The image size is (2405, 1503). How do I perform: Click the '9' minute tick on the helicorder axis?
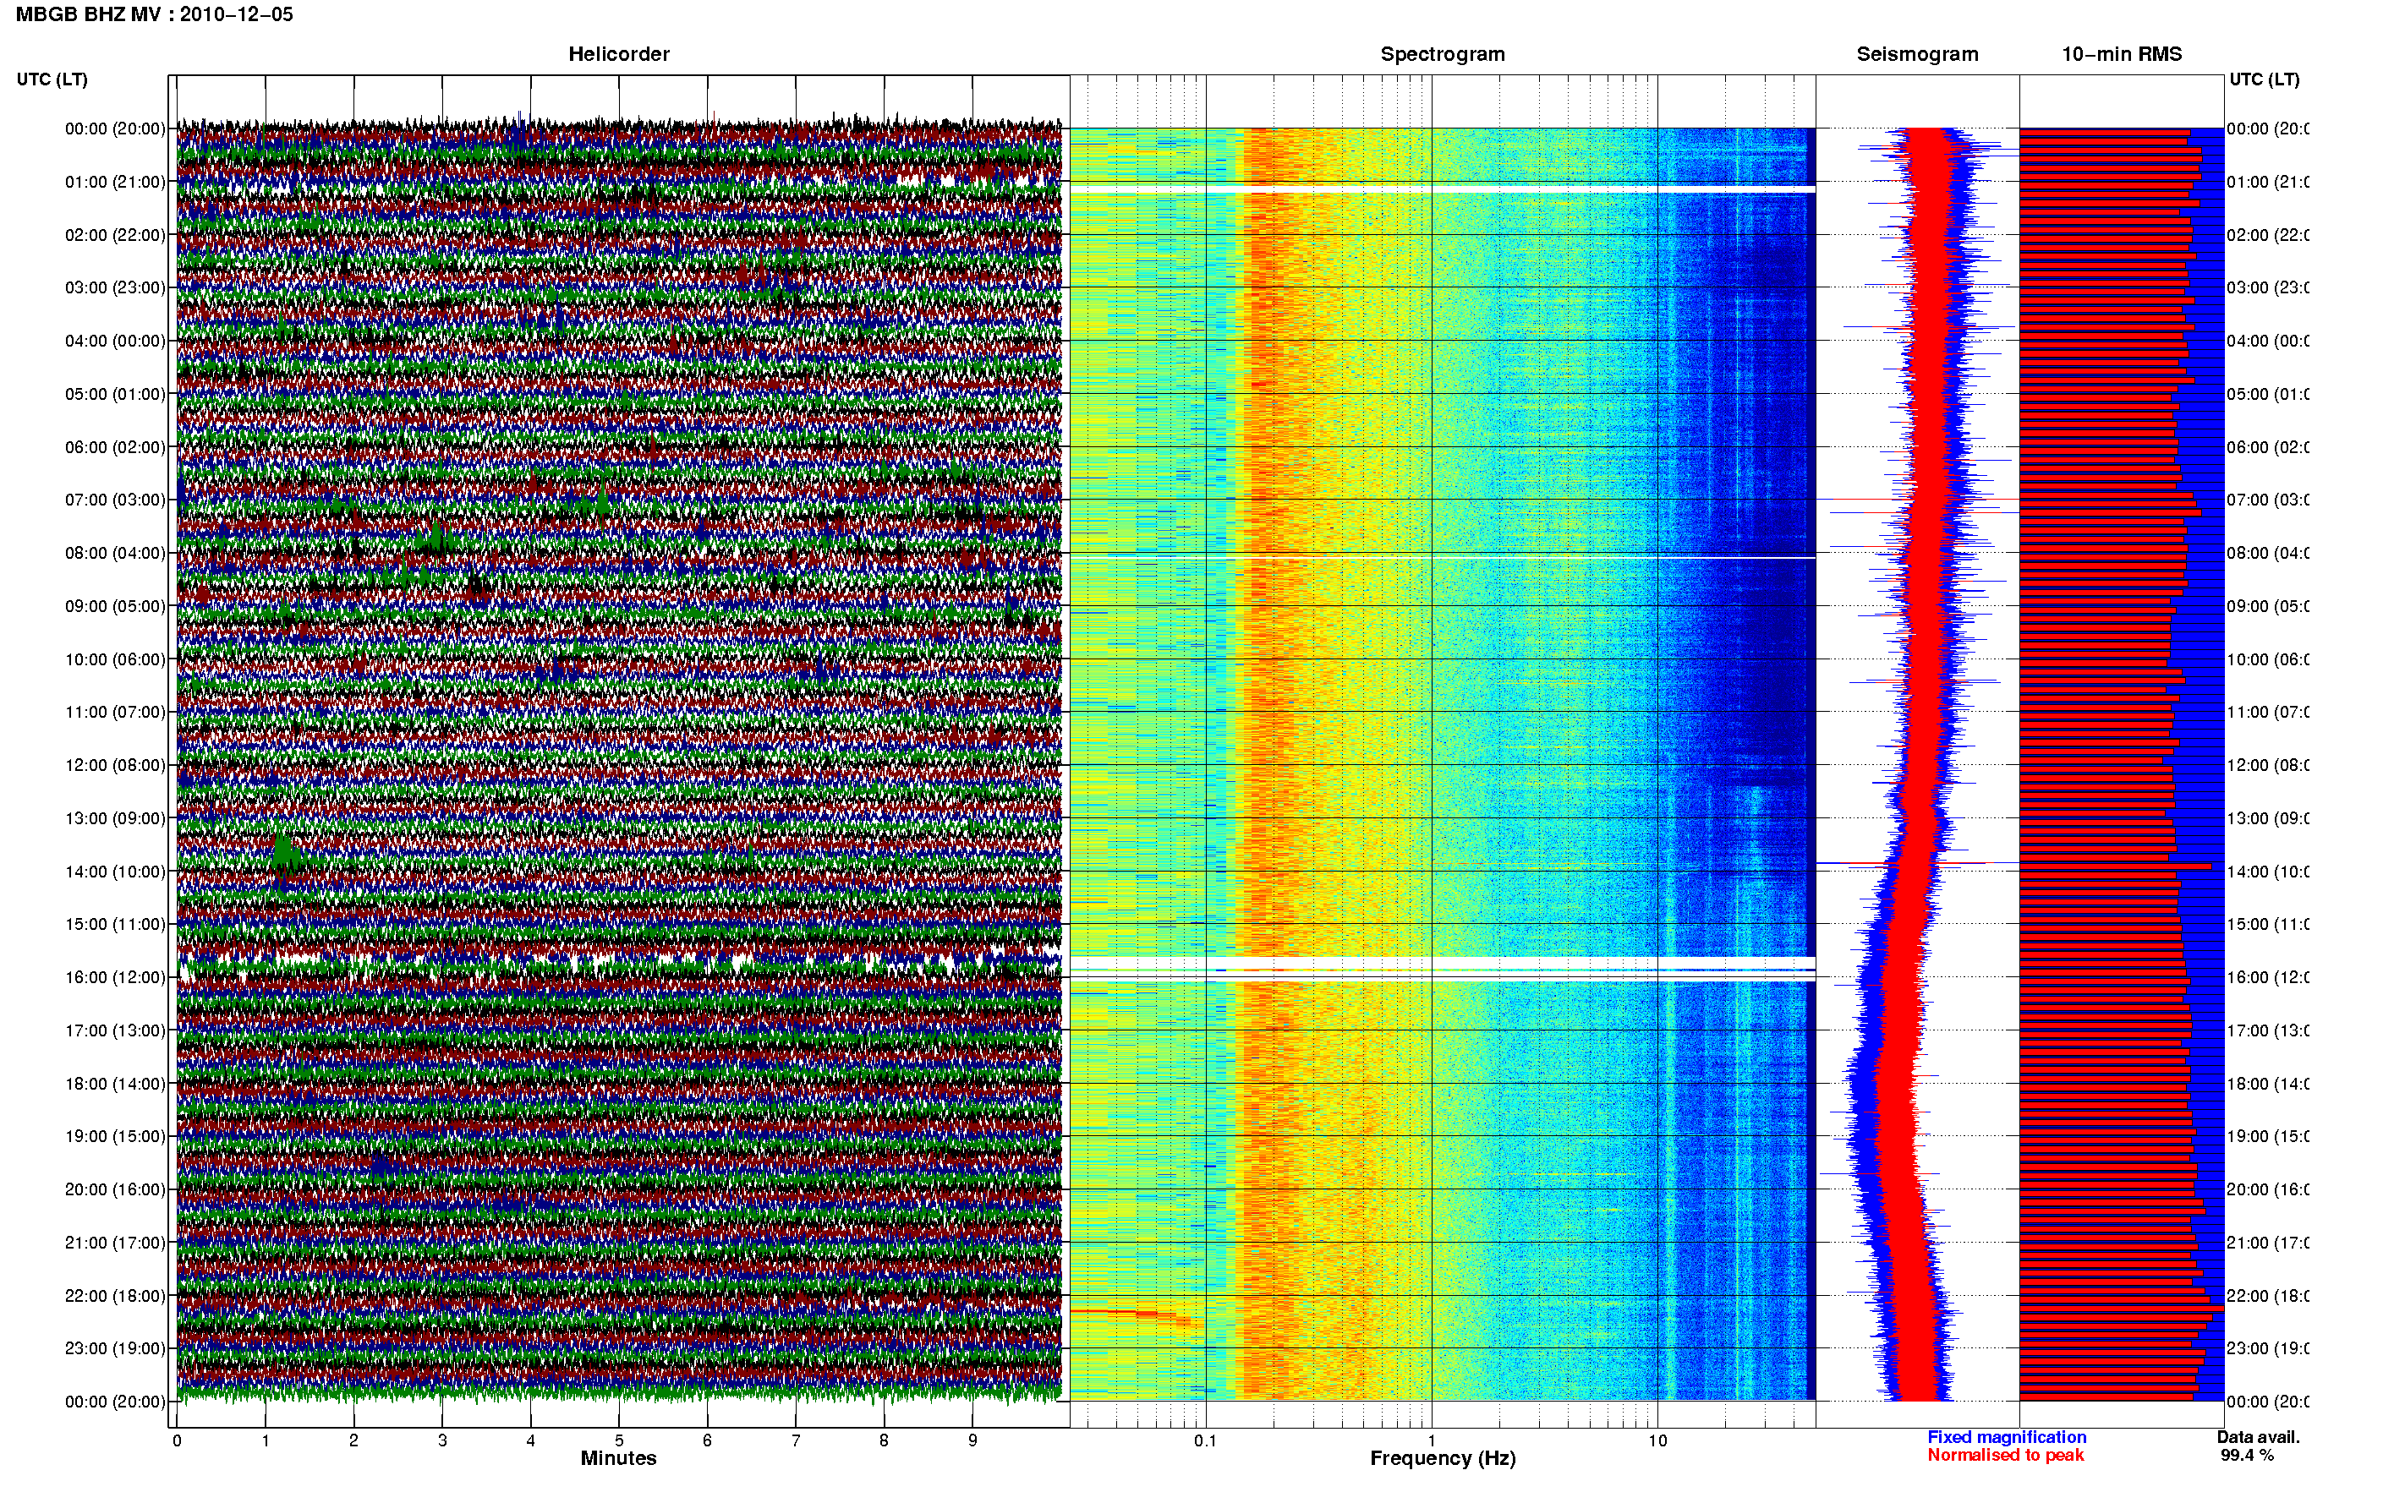[x=972, y=1440]
